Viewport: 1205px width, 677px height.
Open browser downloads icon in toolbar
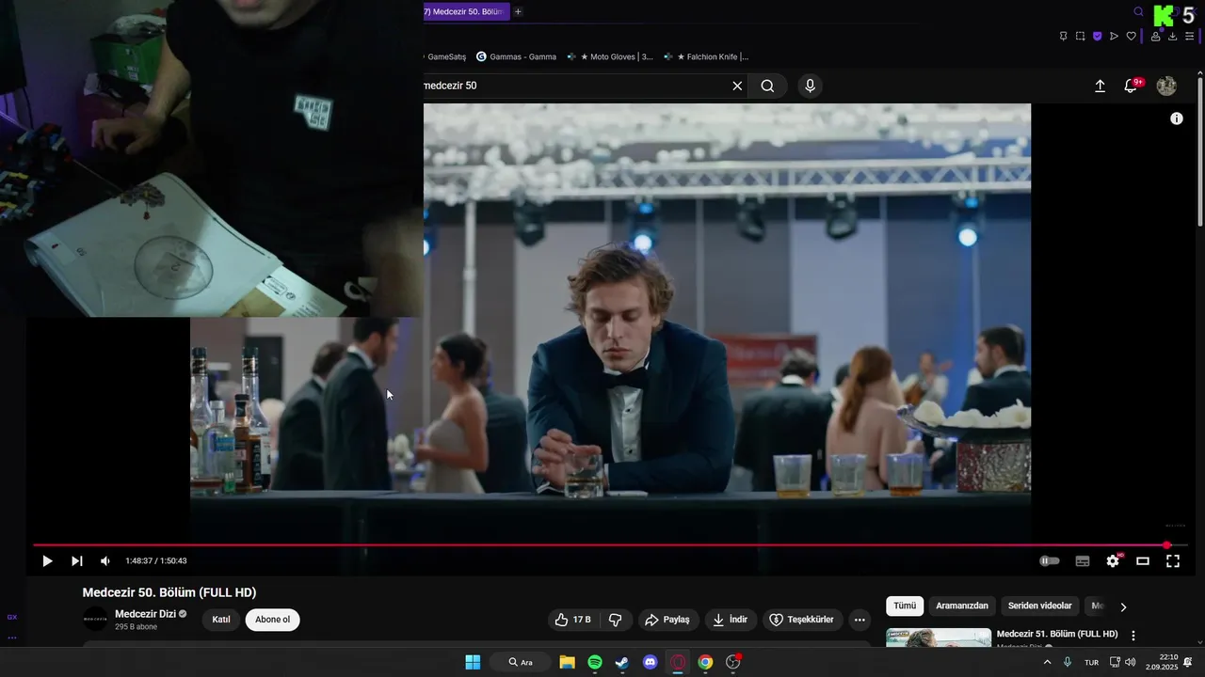click(1172, 37)
